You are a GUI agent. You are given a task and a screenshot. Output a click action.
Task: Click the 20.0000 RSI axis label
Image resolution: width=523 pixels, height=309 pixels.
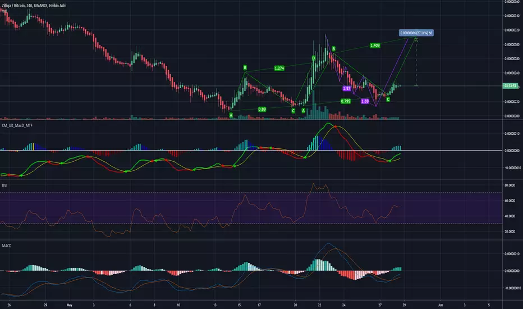pos(510,231)
